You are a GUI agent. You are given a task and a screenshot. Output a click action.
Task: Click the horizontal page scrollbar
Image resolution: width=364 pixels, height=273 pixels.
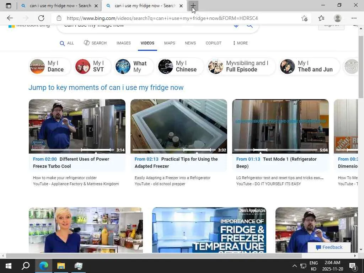pos(154,256)
